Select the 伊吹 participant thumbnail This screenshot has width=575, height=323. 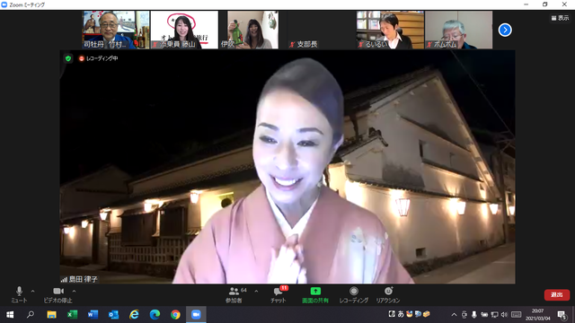pos(253,30)
